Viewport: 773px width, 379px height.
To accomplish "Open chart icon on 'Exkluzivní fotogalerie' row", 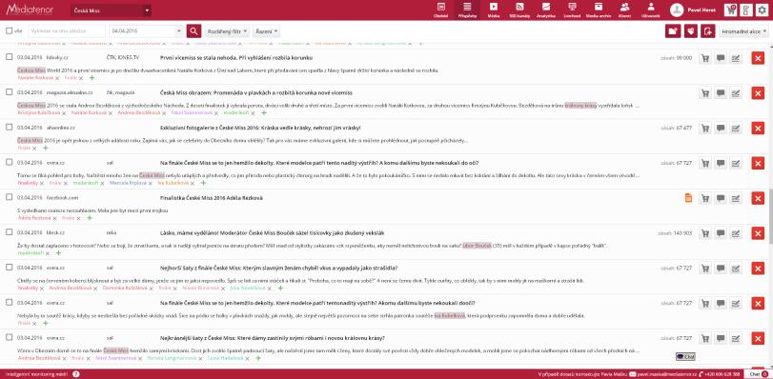I will coord(736,129).
